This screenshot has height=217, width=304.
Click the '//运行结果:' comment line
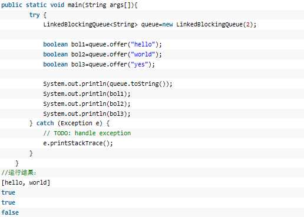[19, 173]
